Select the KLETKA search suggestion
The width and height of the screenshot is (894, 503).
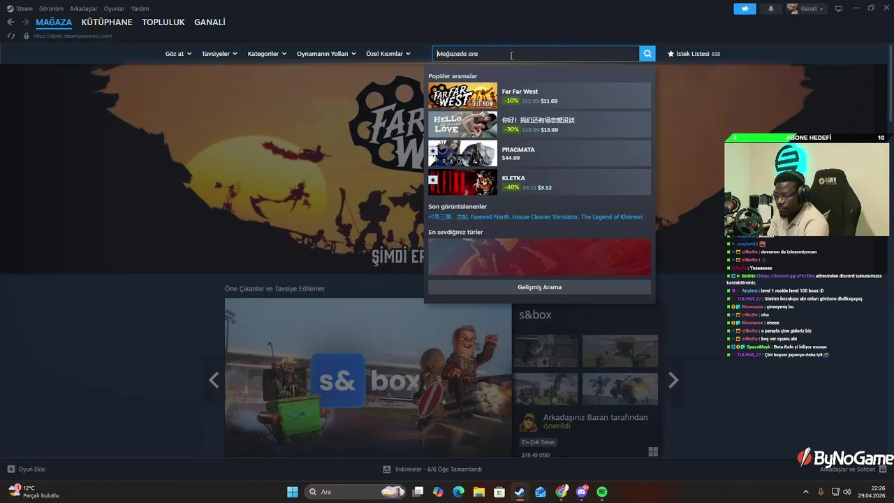(539, 182)
